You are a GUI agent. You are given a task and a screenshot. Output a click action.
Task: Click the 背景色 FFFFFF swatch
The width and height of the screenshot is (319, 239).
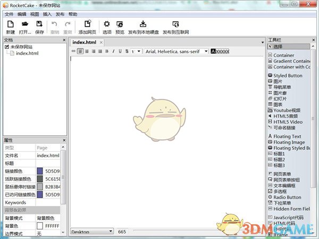tap(40, 226)
